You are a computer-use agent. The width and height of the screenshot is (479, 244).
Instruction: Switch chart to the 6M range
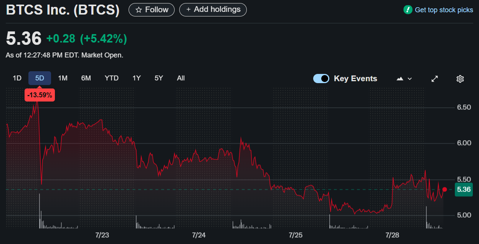point(86,78)
